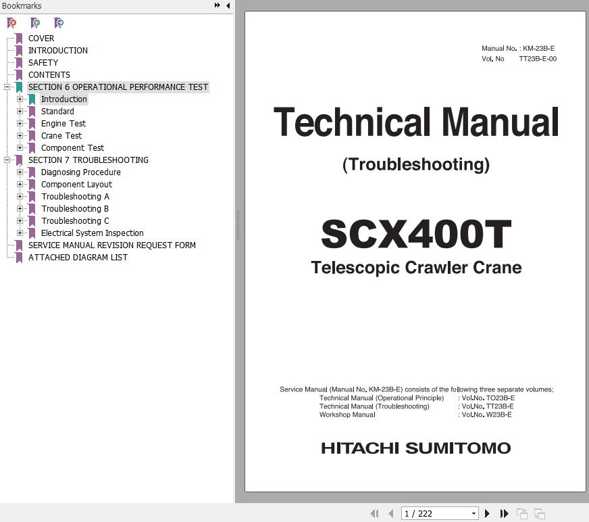Click the first page navigation button

pos(374,514)
